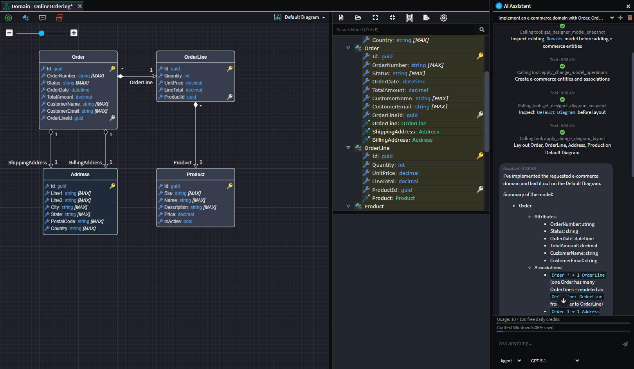The width and height of the screenshot is (634, 369).
Task: Click the BillingAddress association label in the diagram
Action: click(x=85, y=163)
